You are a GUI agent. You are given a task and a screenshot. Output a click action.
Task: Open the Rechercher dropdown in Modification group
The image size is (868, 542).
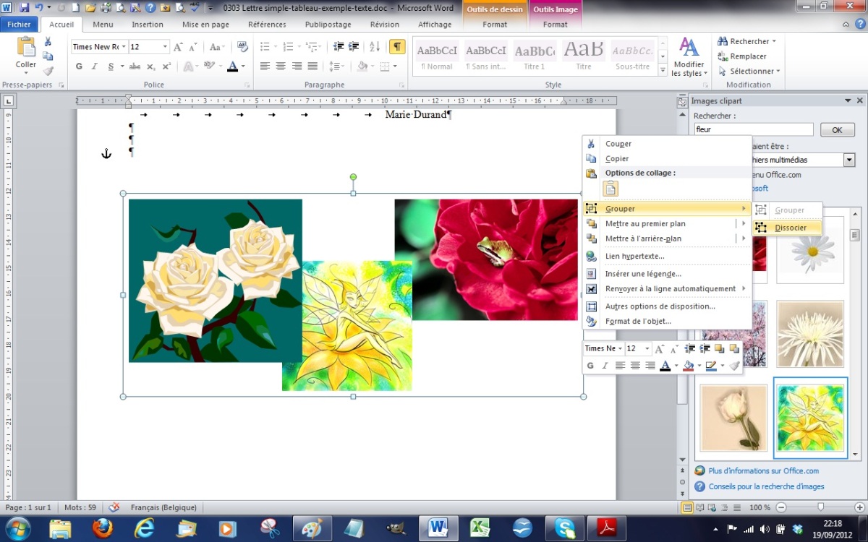774,41
